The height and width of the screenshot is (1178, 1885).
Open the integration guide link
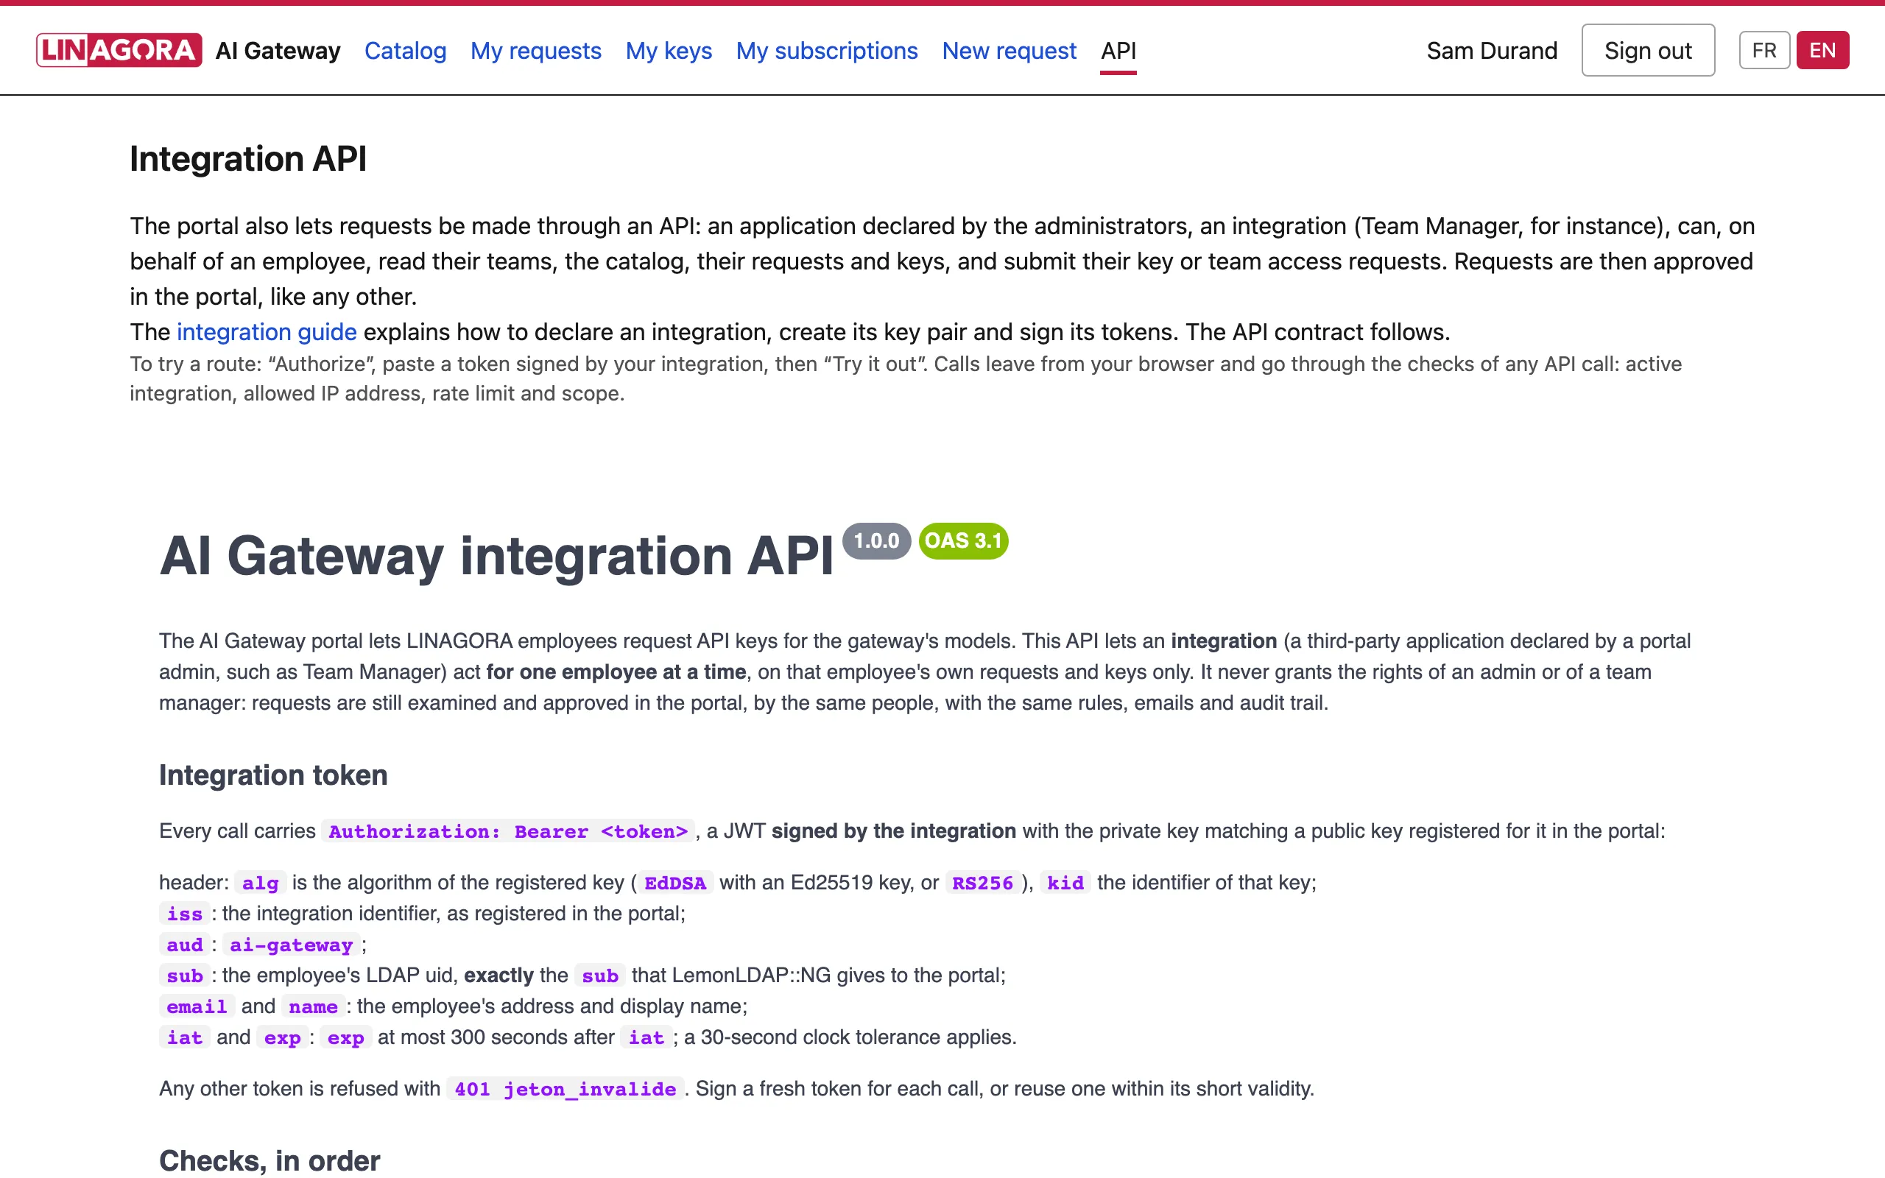pos(267,332)
